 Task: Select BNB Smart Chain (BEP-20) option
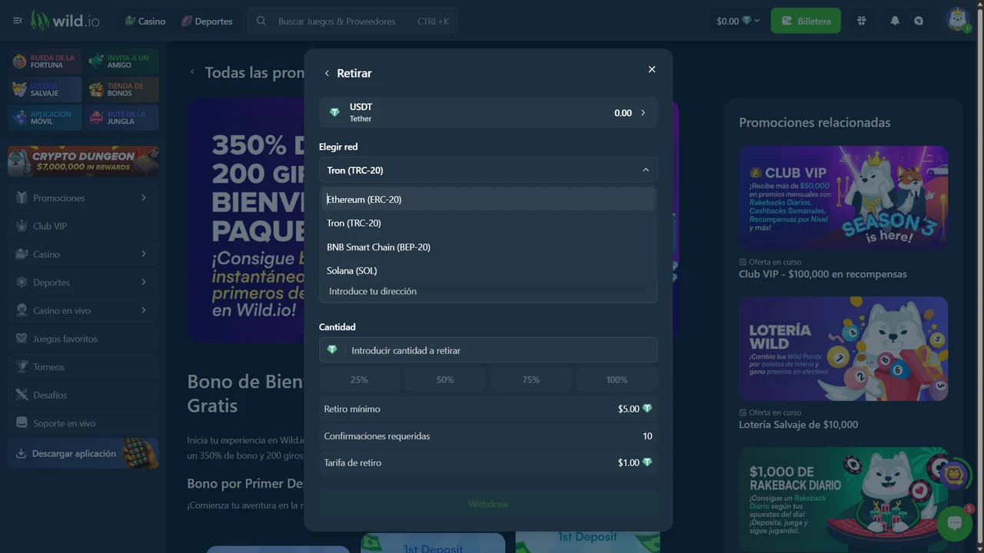click(488, 247)
